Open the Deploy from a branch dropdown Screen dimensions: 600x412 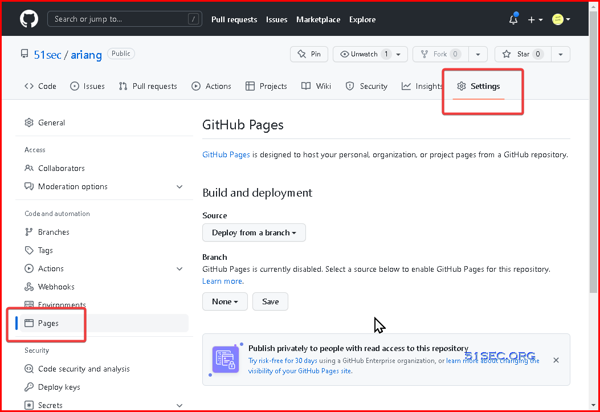[x=254, y=232]
